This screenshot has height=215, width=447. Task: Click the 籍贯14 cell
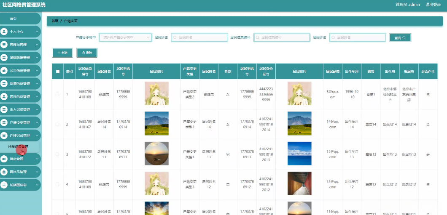point(371,125)
